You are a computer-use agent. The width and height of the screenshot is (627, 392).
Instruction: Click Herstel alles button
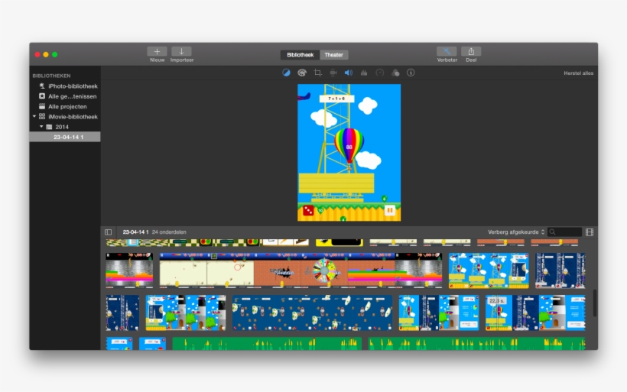click(578, 73)
